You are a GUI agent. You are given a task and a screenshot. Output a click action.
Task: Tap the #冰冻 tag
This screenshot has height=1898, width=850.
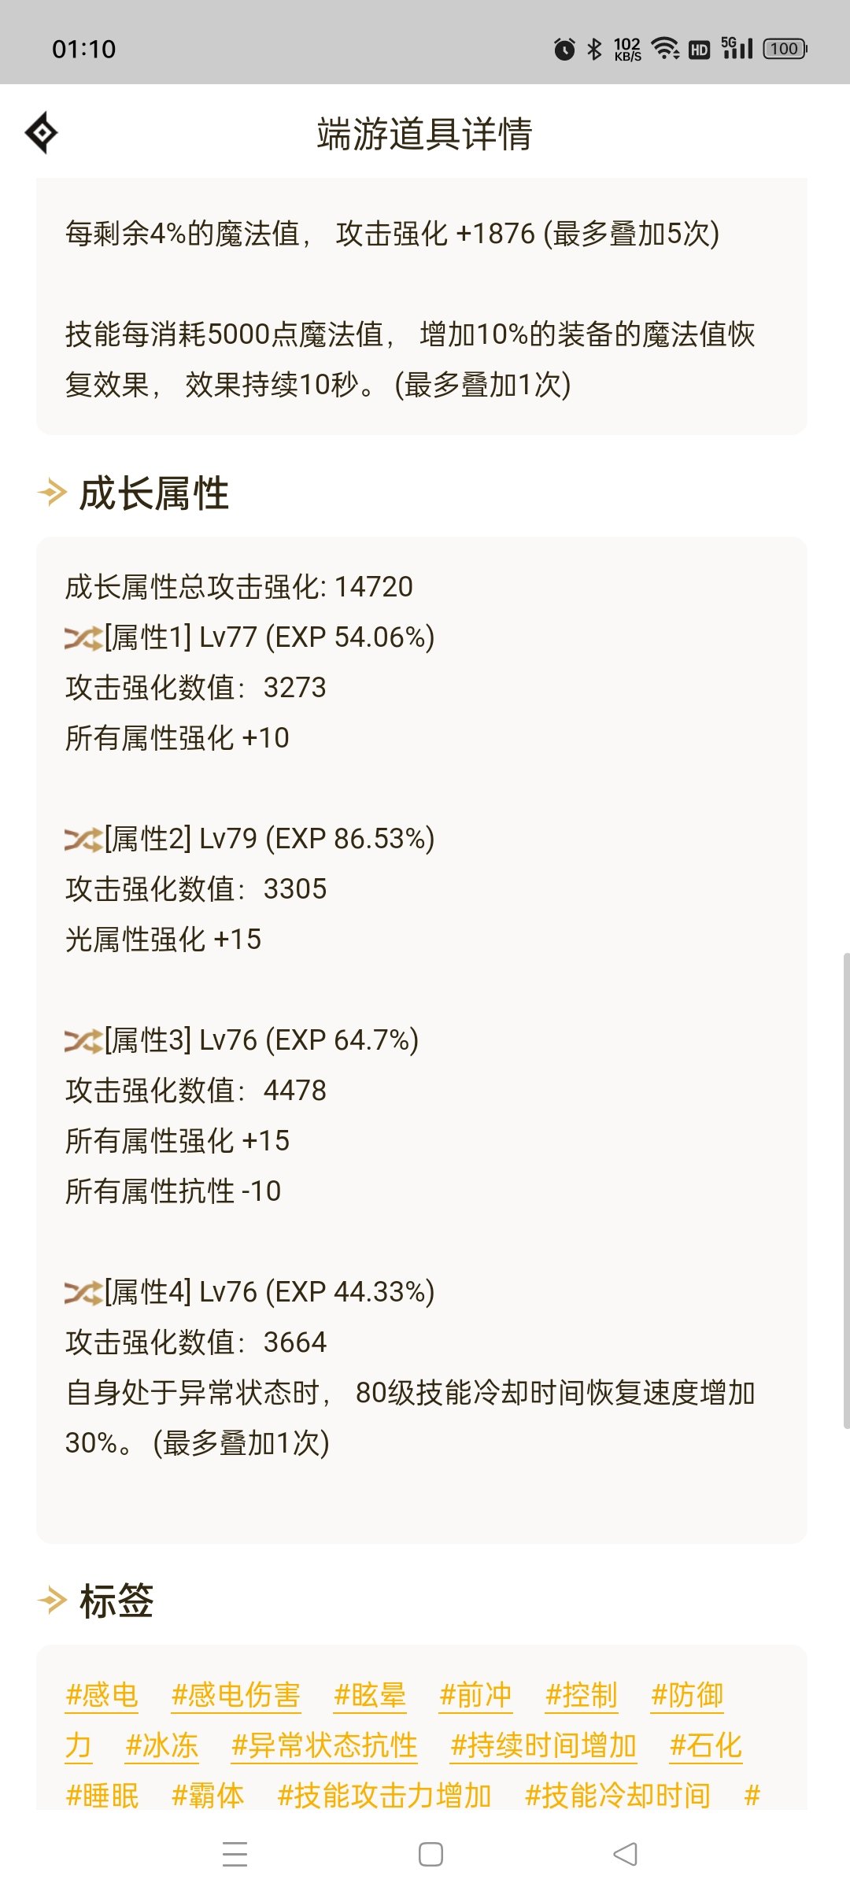coord(161,1745)
